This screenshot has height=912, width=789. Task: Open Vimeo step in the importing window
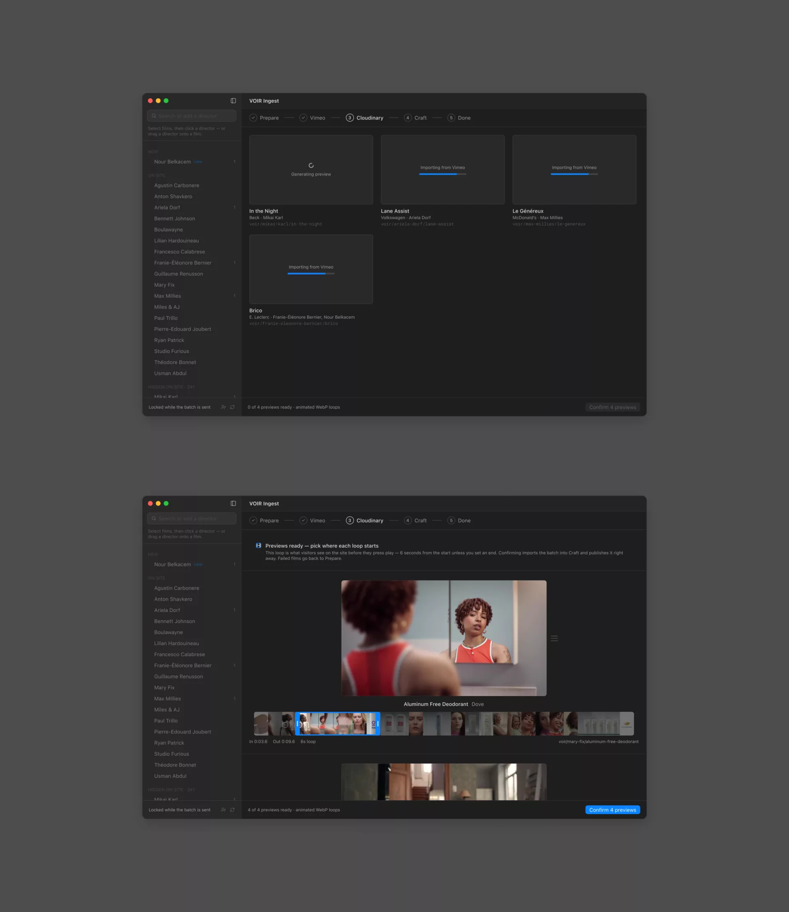(x=312, y=118)
